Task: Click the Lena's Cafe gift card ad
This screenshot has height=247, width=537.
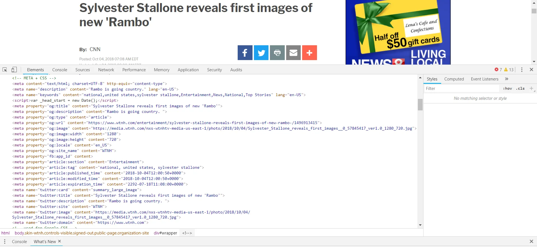Action: pos(398,32)
